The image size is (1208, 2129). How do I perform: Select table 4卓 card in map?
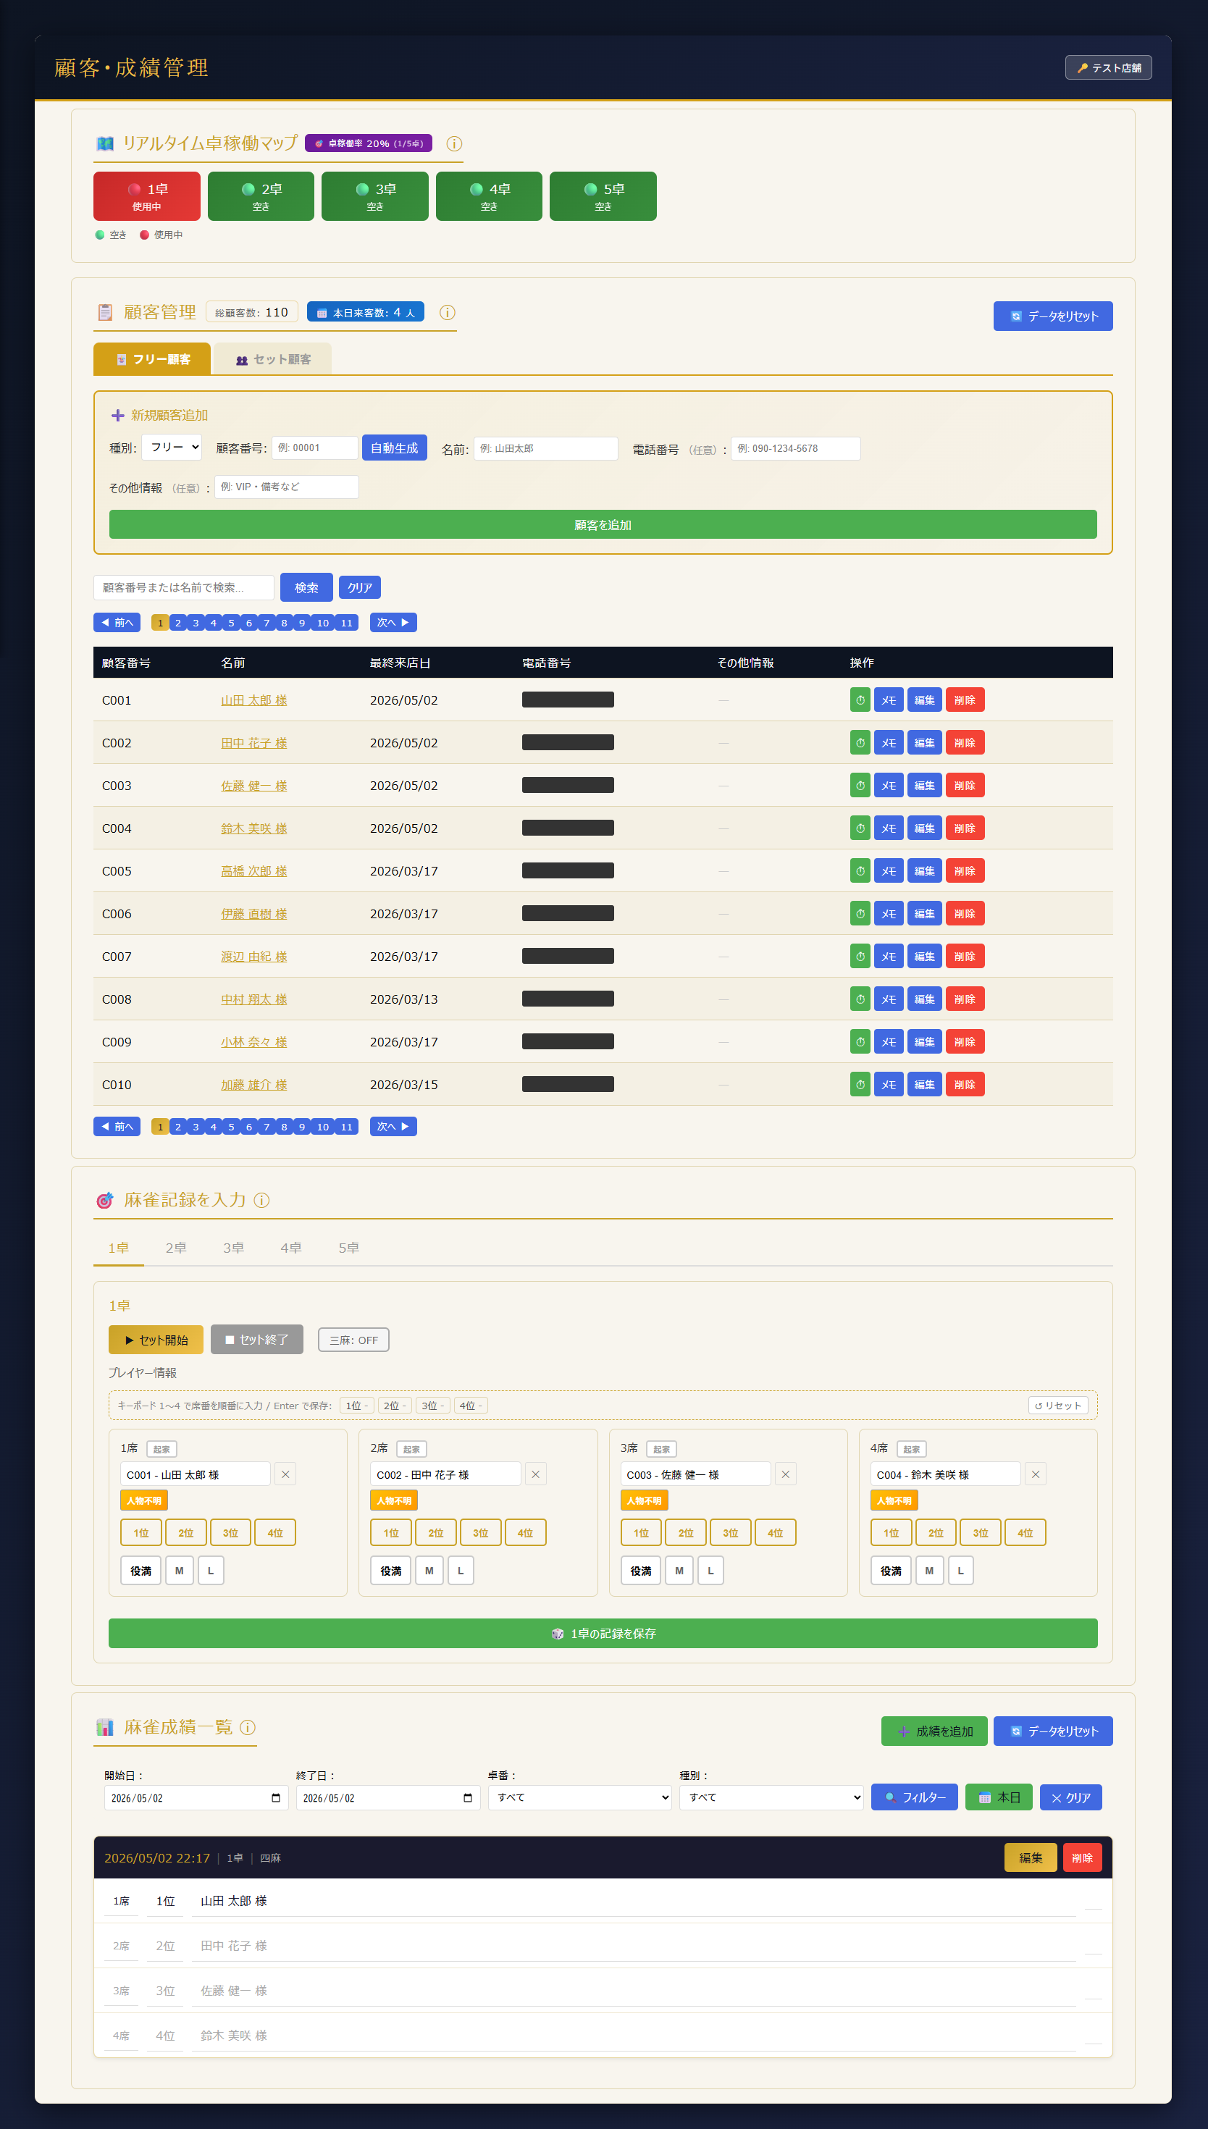click(489, 196)
